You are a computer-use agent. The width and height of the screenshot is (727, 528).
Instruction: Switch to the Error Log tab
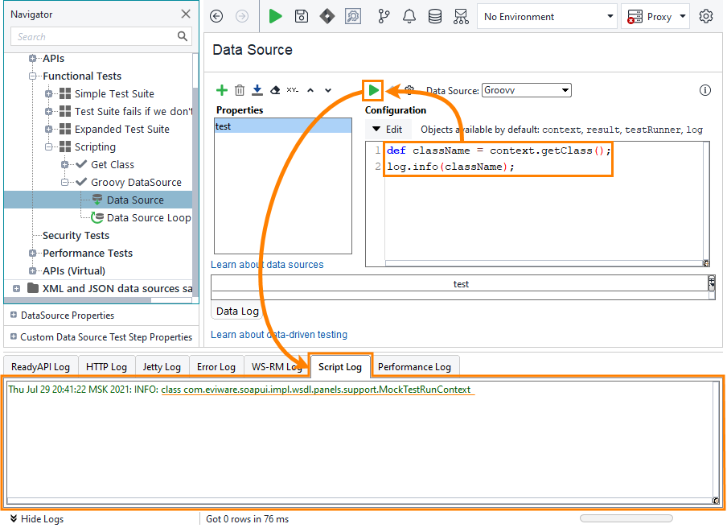click(x=216, y=367)
